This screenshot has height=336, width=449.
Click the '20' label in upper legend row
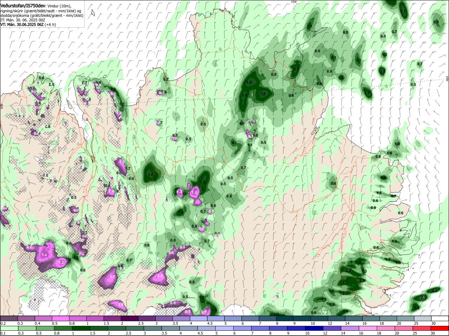point(399,323)
